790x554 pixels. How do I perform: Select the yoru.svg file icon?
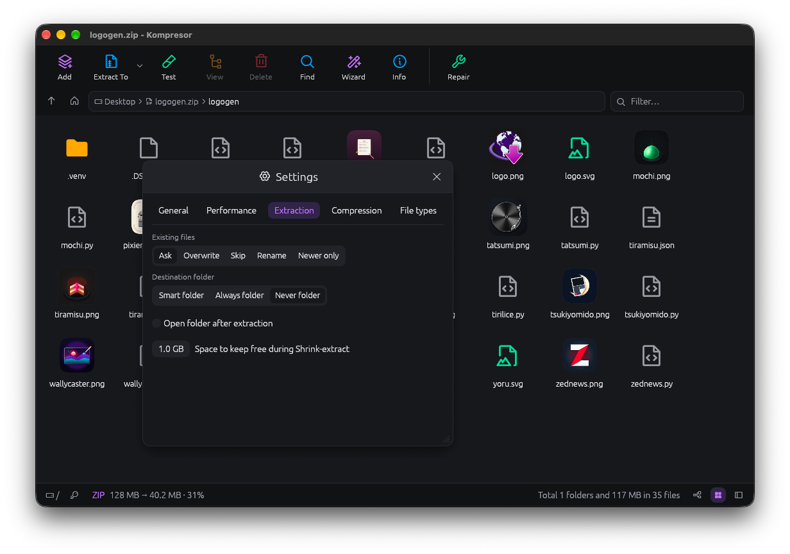pos(508,356)
